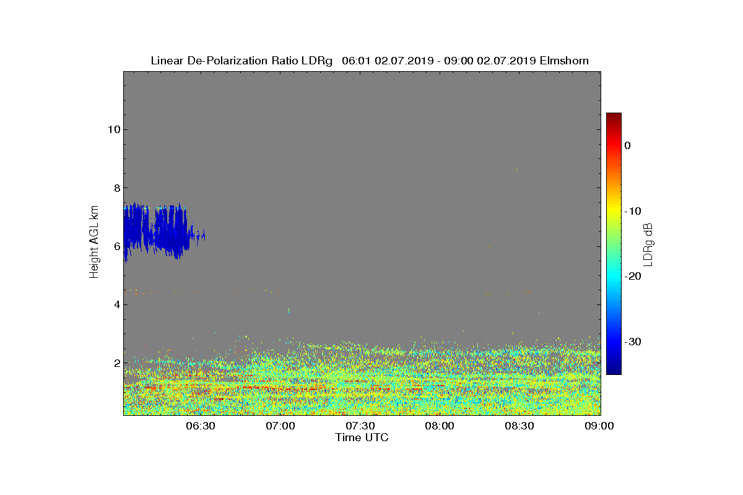Click the colorbar -20 label
The height and width of the screenshot is (495, 743).
click(x=632, y=277)
